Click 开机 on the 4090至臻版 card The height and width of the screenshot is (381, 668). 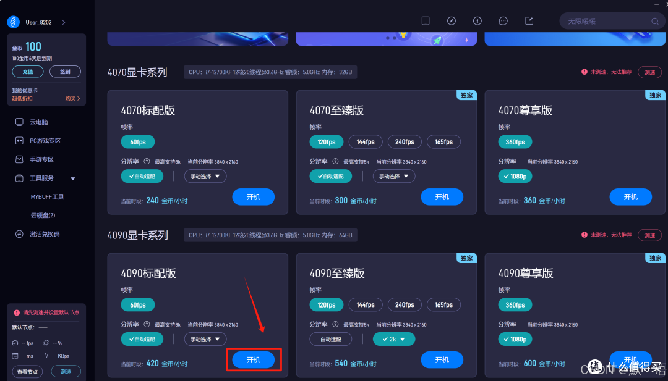(x=442, y=360)
